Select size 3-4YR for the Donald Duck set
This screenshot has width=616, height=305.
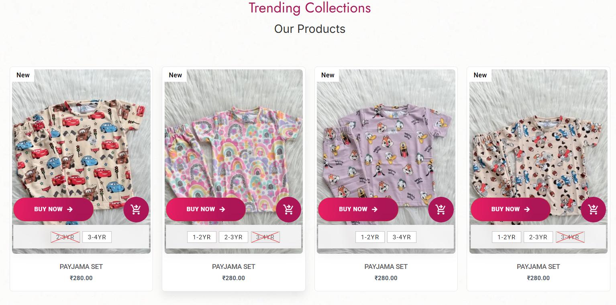(x=402, y=237)
